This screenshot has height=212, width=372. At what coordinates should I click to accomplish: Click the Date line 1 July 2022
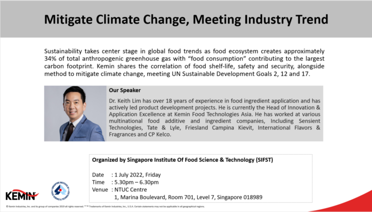(126, 175)
